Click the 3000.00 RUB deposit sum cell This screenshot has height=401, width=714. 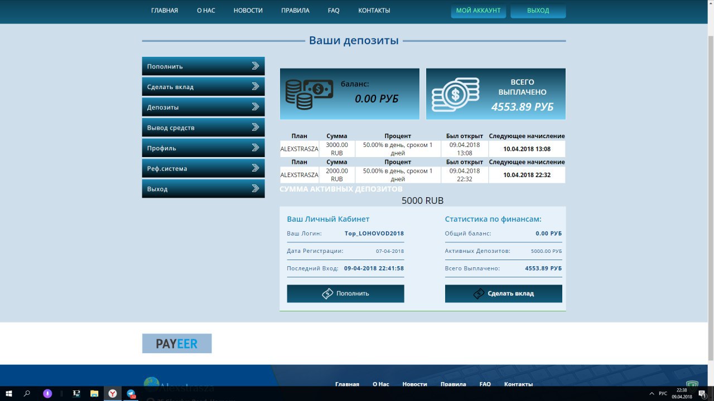pos(337,149)
